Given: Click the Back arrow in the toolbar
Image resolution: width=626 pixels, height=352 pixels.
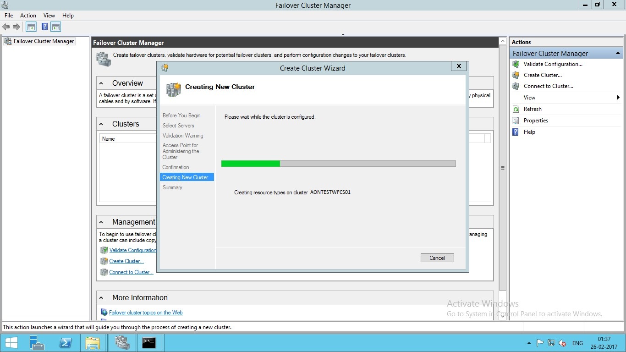Looking at the screenshot, I should point(6,27).
